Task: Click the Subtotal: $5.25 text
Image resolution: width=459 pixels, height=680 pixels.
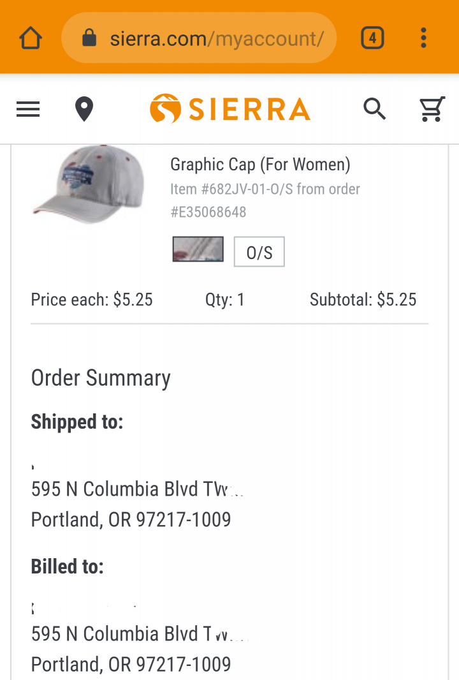Action: click(363, 300)
